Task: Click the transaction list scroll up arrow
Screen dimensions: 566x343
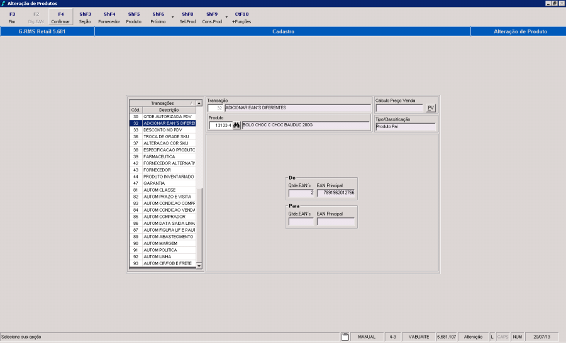Action: 199,103
